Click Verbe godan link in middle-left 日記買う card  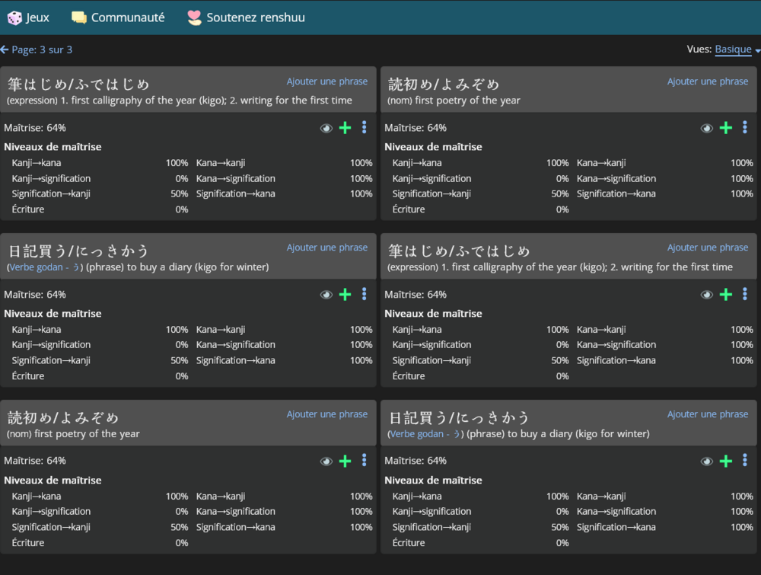coord(44,267)
